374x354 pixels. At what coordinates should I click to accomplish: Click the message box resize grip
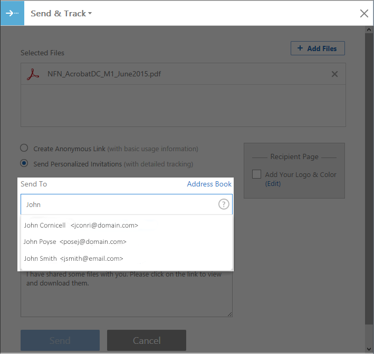click(x=229, y=314)
